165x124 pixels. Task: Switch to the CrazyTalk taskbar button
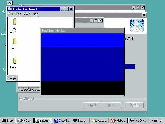click(x=62, y=121)
